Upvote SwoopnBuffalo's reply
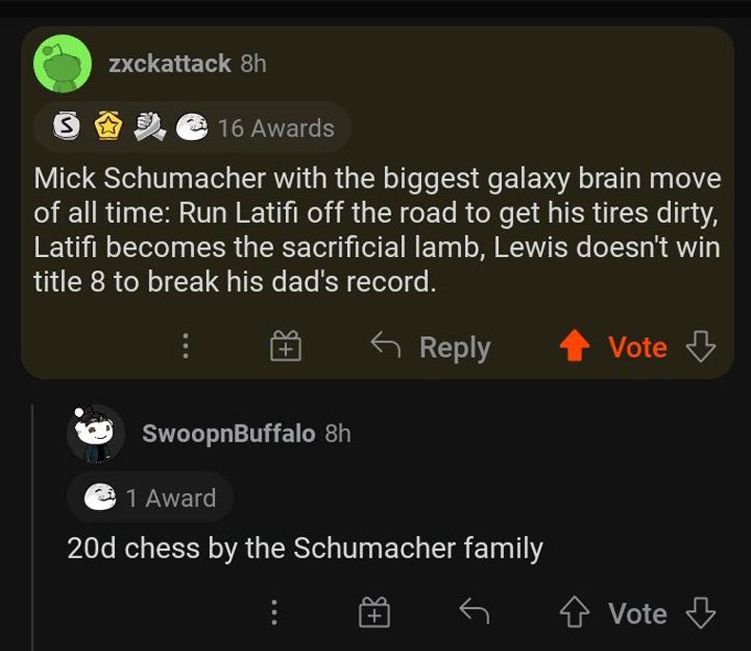Screen dimensions: 751x651 [574, 614]
